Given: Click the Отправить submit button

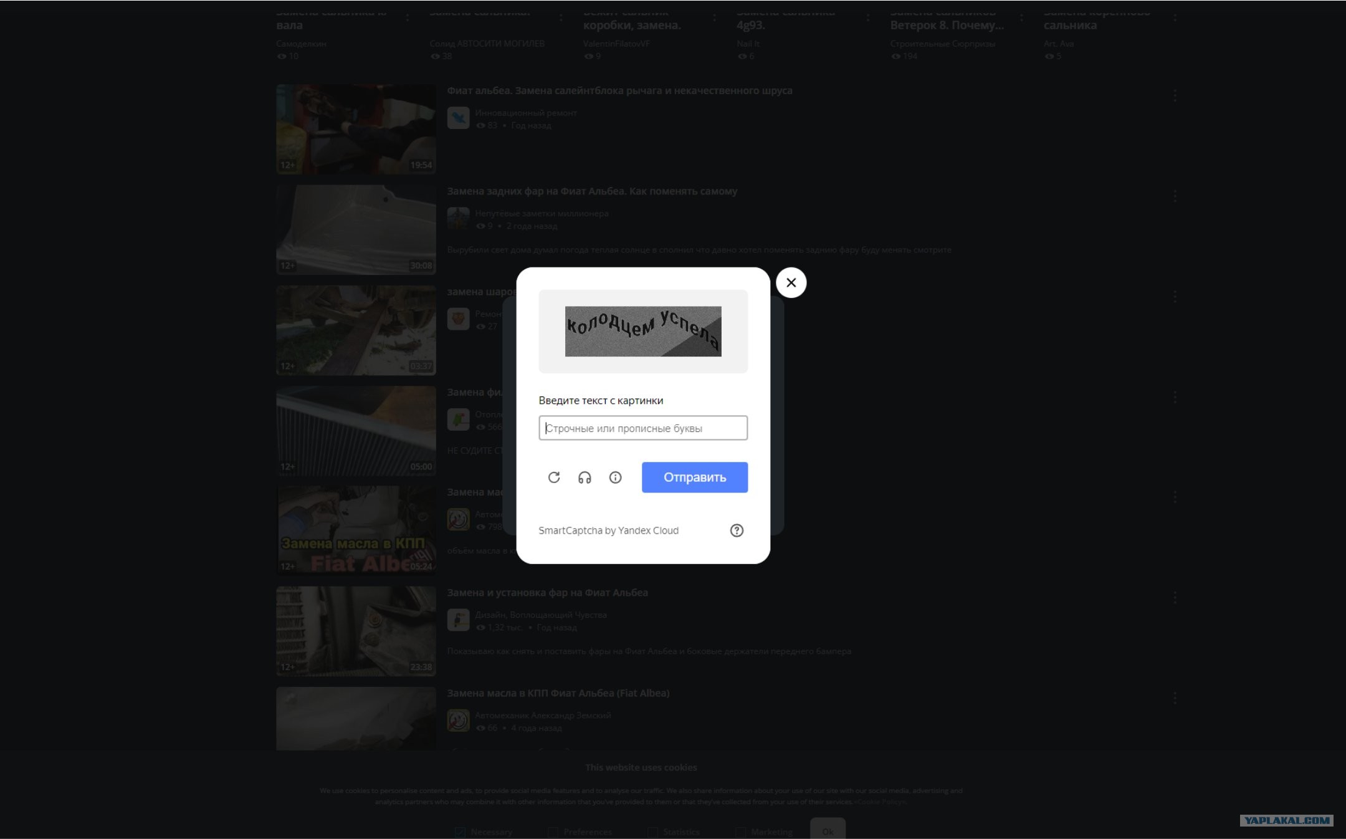Looking at the screenshot, I should tap(695, 477).
